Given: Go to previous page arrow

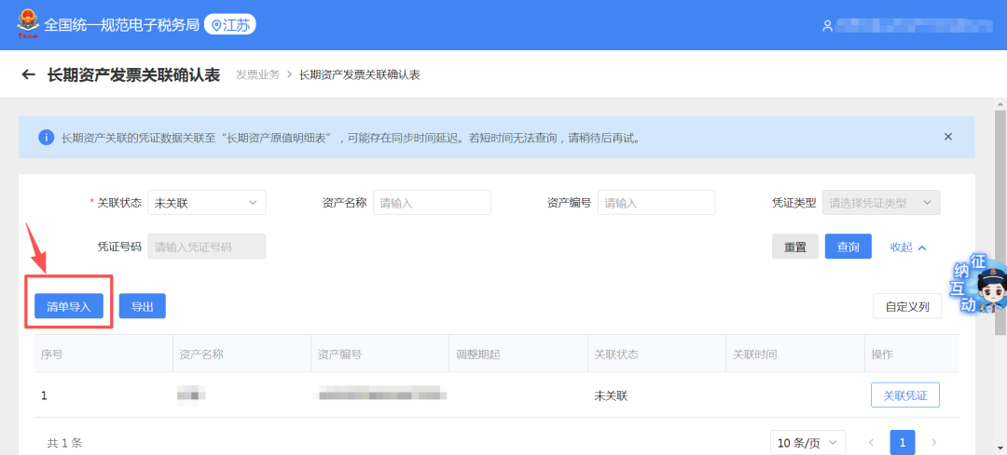Looking at the screenshot, I should [x=872, y=442].
